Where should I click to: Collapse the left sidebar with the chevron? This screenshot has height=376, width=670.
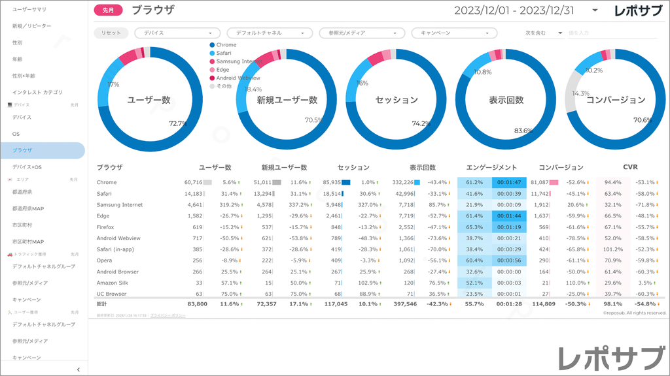point(78,370)
